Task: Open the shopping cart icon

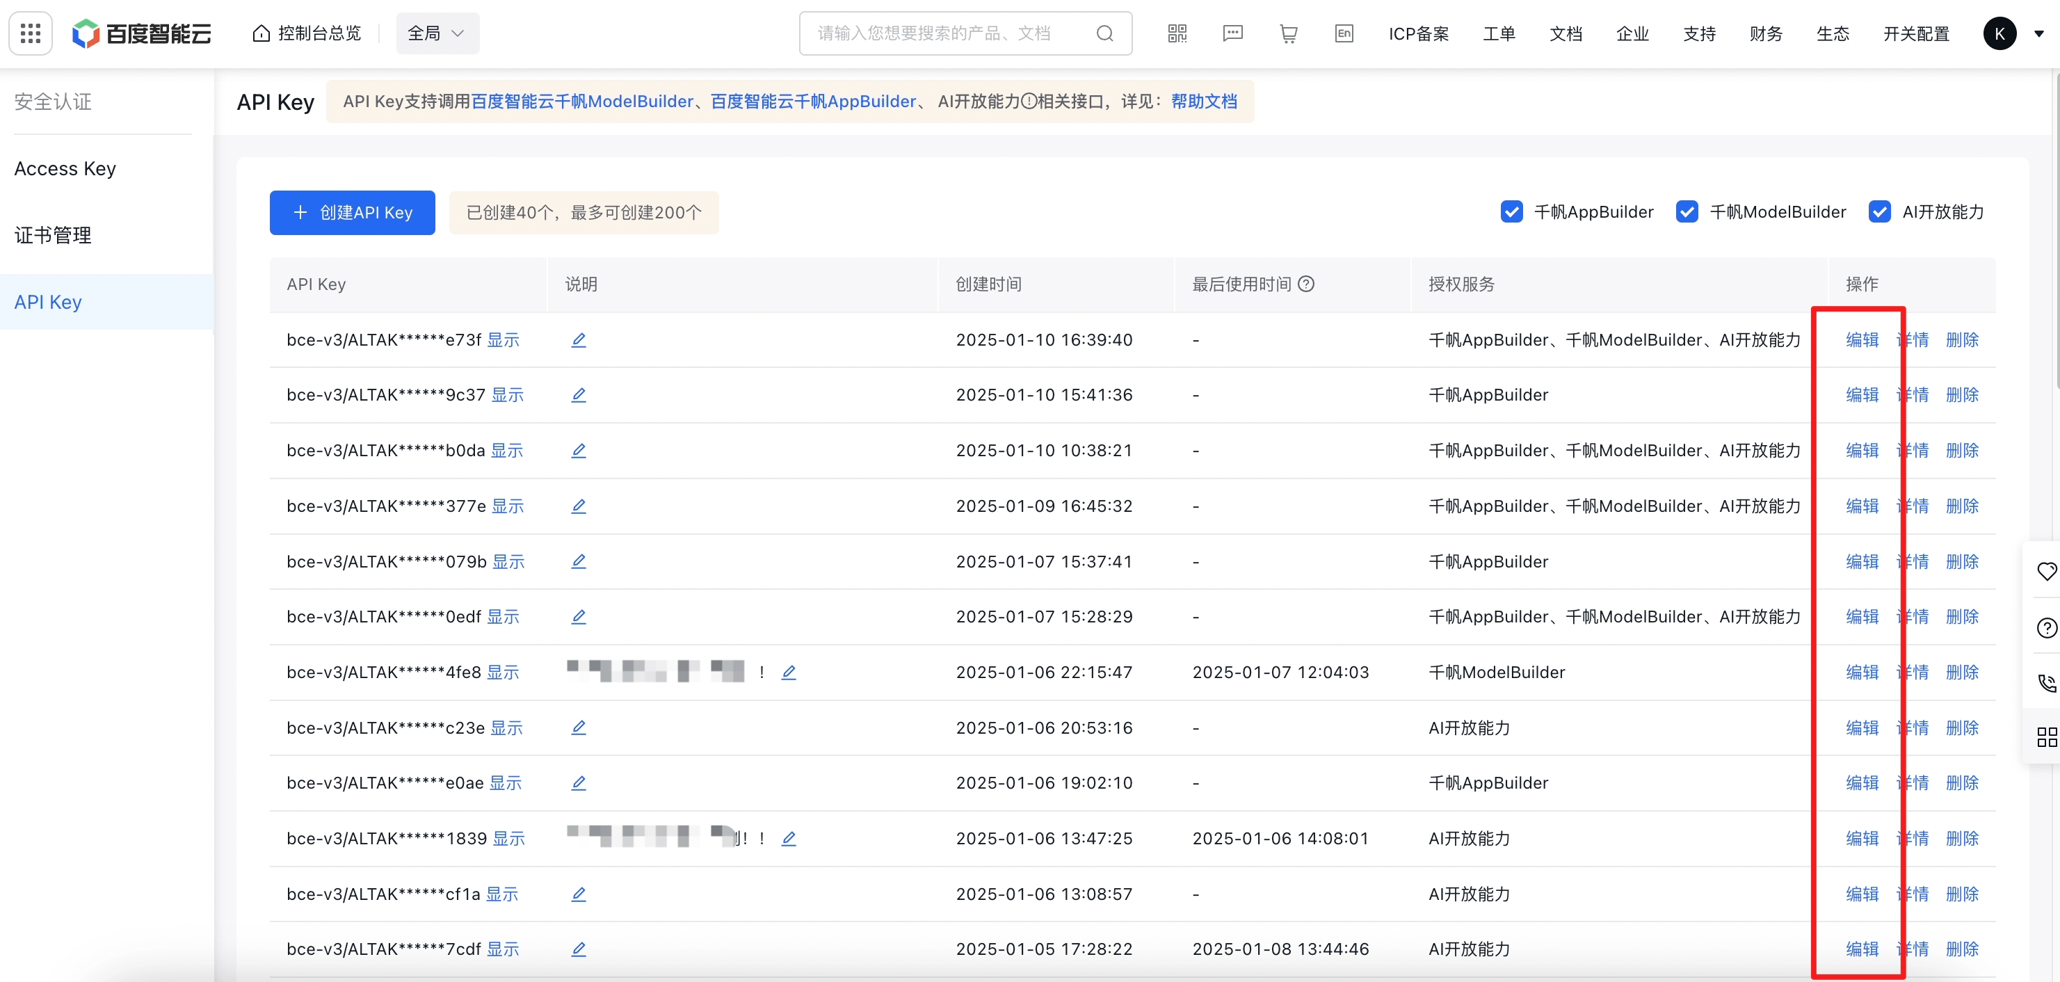Action: point(1288,33)
